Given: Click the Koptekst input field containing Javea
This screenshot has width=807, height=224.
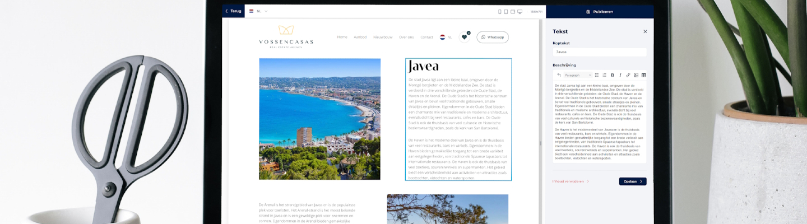Looking at the screenshot, I should 599,52.
